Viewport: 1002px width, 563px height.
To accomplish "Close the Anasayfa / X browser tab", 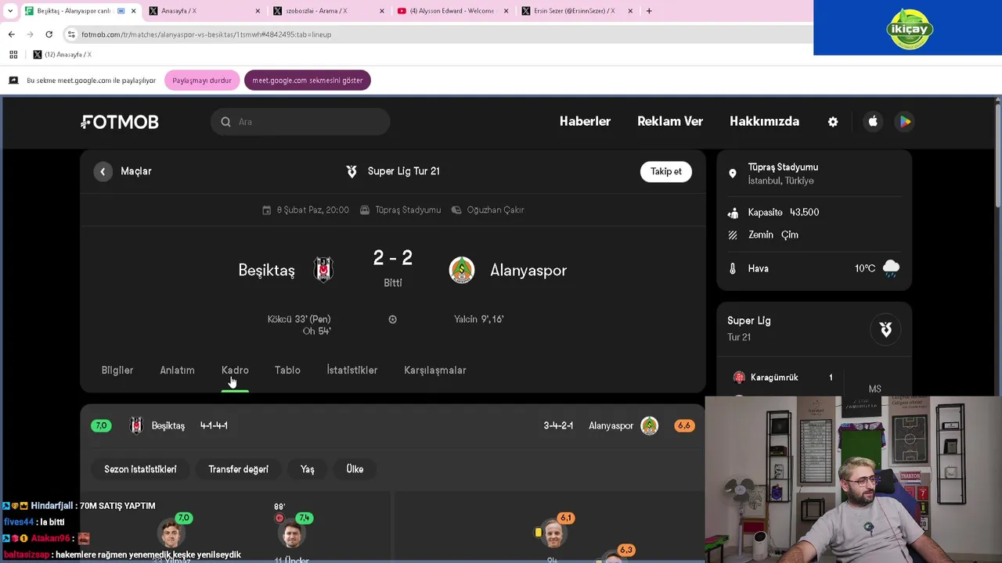I will (x=258, y=11).
